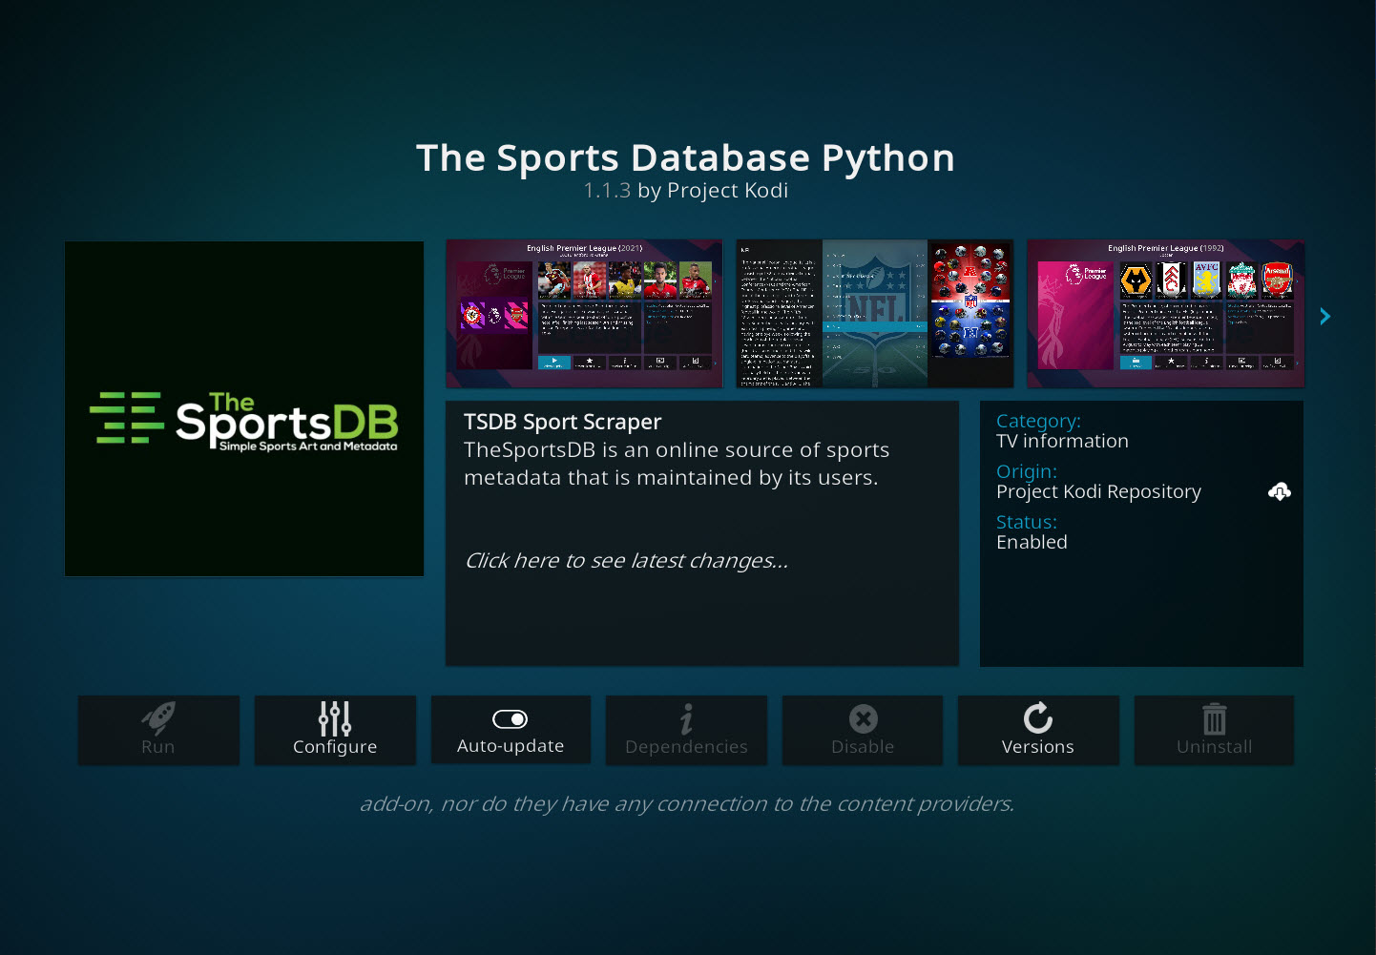Click the Origin: label
The width and height of the screenshot is (1376, 955).
coord(1027,471)
